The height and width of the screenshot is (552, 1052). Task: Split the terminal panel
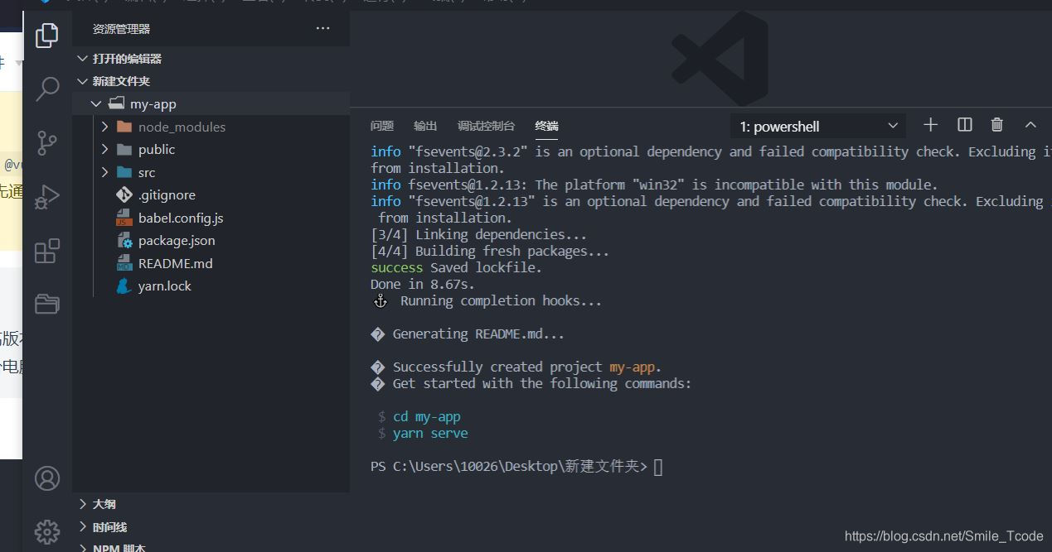pos(964,125)
